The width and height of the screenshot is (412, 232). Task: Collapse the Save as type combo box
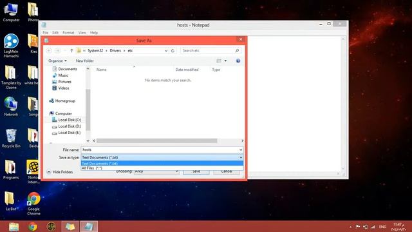(162, 157)
